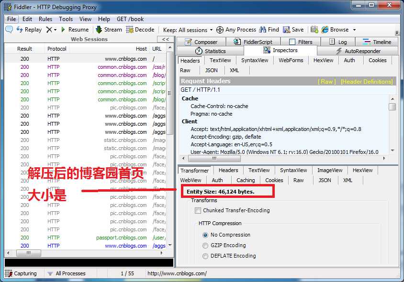Image resolution: width=404 pixels, height=282 pixels.
Task: Open the AutoResponder tab
Action: (x=358, y=51)
